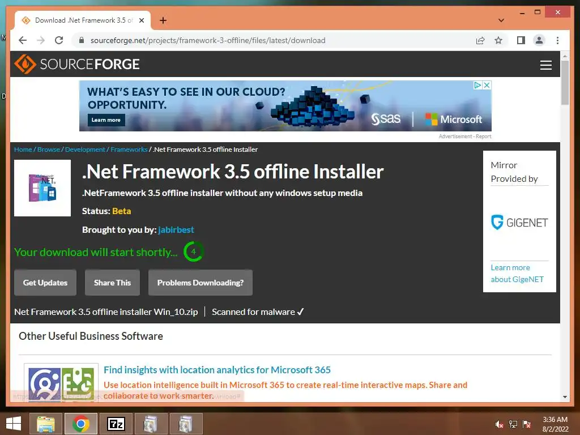This screenshot has width=580, height=435.
Task: Open a new tab with the plus icon
Action: (x=163, y=20)
